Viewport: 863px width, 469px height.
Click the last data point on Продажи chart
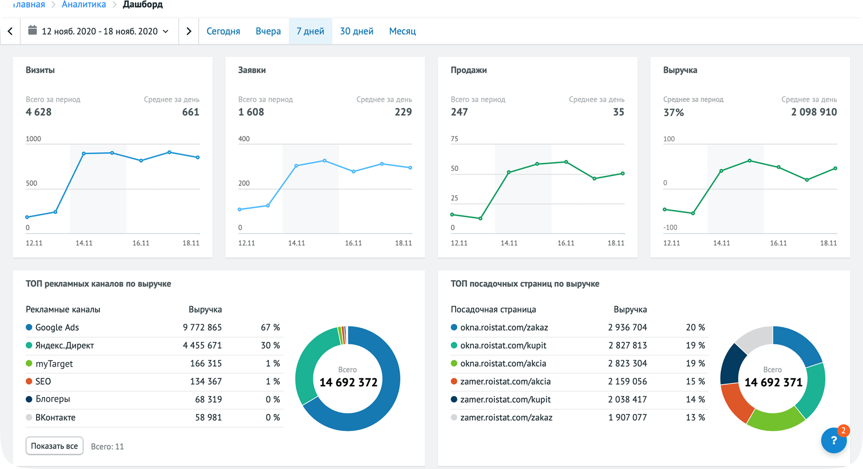pyautogui.click(x=623, y=174)
